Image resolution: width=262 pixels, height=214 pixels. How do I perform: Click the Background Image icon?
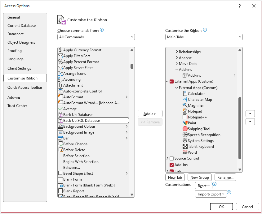click(x=60, y=132)
